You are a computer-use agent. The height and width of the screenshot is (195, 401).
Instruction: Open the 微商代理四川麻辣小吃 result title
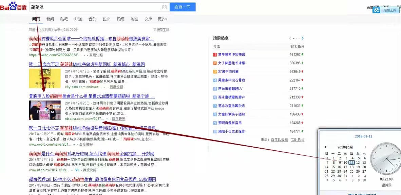point(92,179)
